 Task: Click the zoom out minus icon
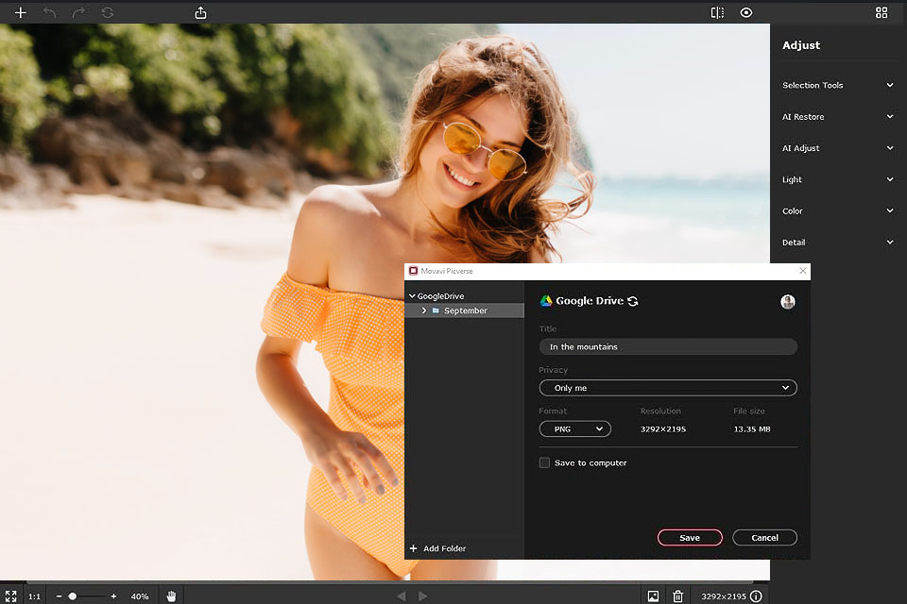[x=59, y=596]
